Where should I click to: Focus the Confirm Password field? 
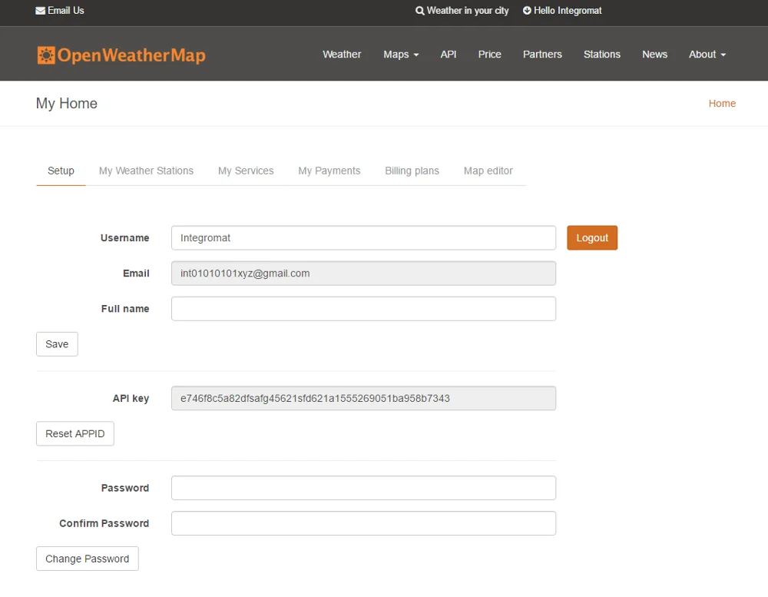(363, 523)
